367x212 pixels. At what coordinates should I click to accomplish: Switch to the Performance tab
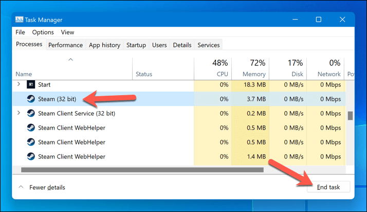[x=65, y=45]
